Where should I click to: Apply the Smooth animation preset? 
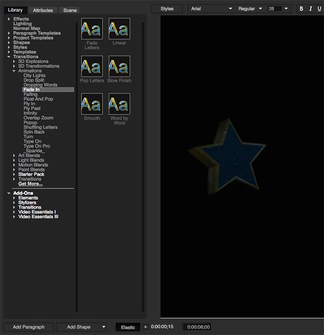pyautogui.click(x=92, y=104)
